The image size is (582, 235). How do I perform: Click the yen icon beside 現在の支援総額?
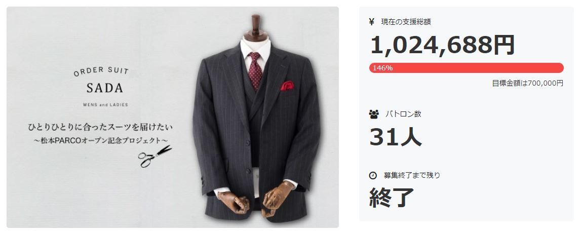point(372,22)
